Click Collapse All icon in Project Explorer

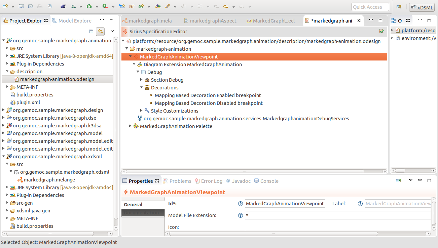pyautogui.click(x=91, y=31)
